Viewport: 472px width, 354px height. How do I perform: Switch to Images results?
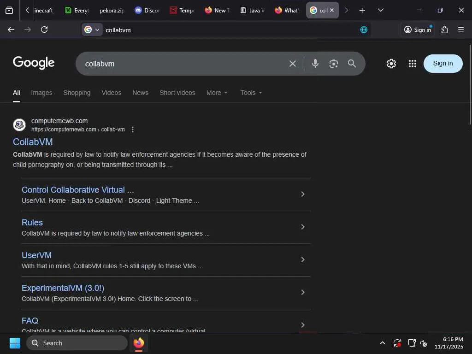pyautogui.click(x=41, y=93)
